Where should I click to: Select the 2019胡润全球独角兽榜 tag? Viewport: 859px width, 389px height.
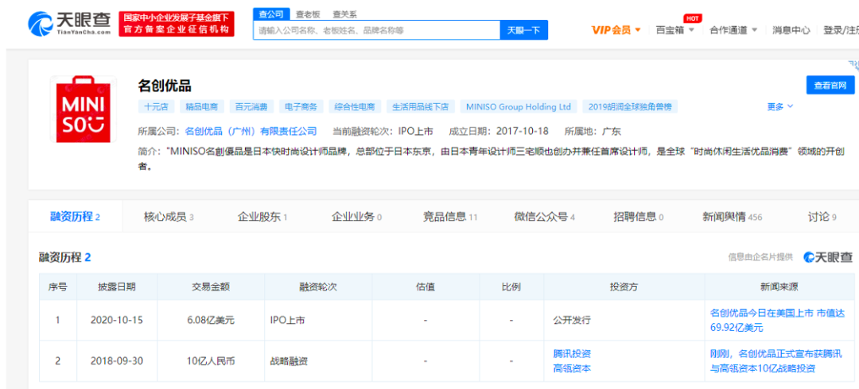pyautogui.click(x=629, y=106)
